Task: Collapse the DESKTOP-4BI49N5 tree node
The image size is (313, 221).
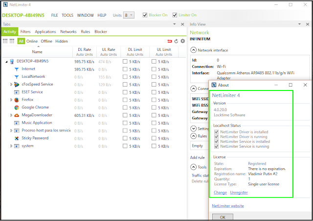Action: tap(6, 62)
